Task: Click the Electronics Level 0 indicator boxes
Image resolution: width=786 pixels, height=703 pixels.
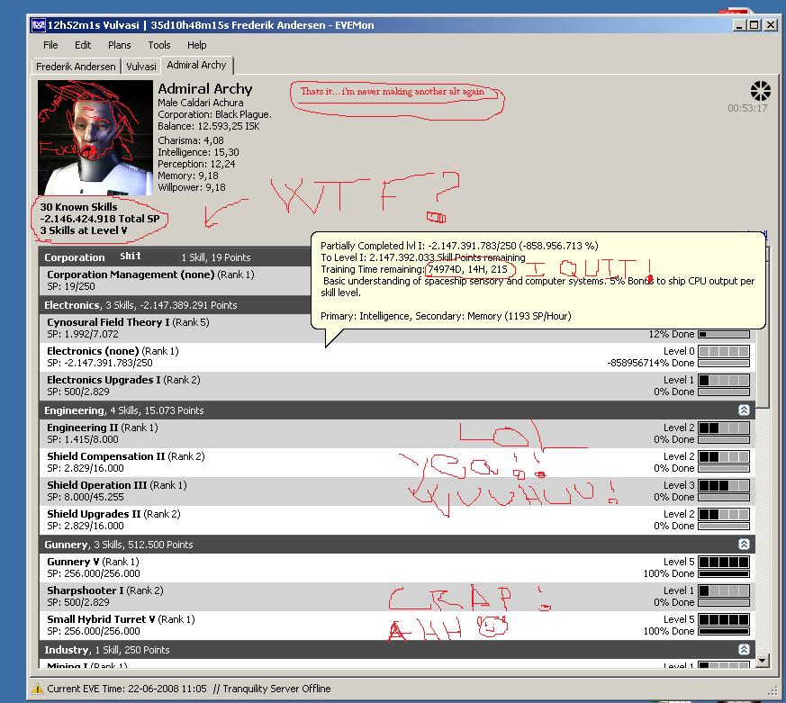Action: click(724, 351)
